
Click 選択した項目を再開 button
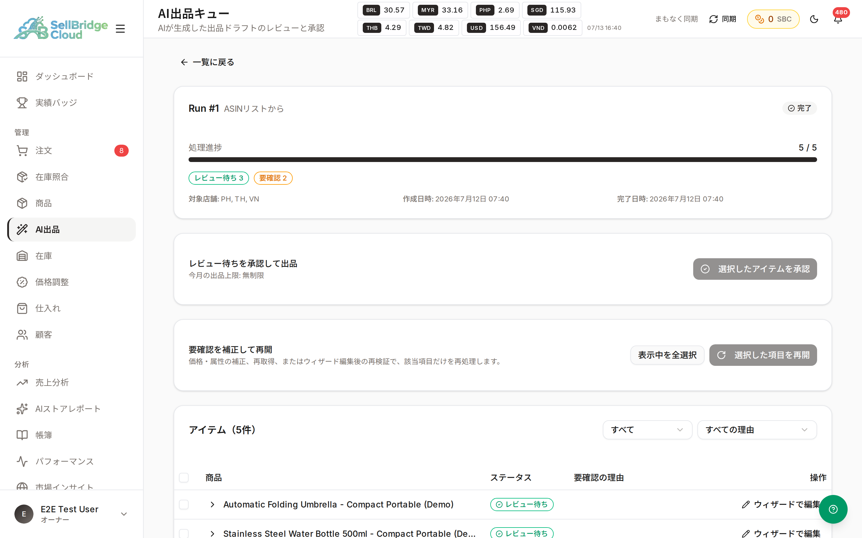763,355
